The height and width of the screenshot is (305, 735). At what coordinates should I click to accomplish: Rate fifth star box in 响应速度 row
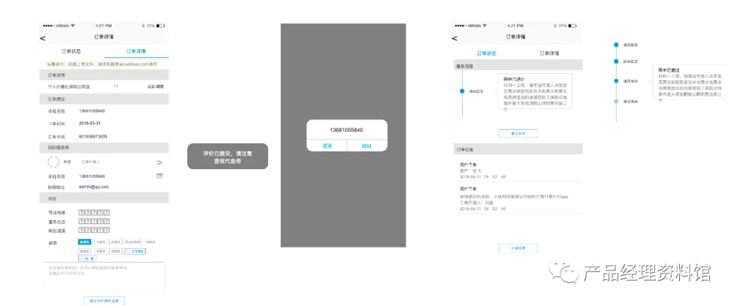click(x=107, y=230)
